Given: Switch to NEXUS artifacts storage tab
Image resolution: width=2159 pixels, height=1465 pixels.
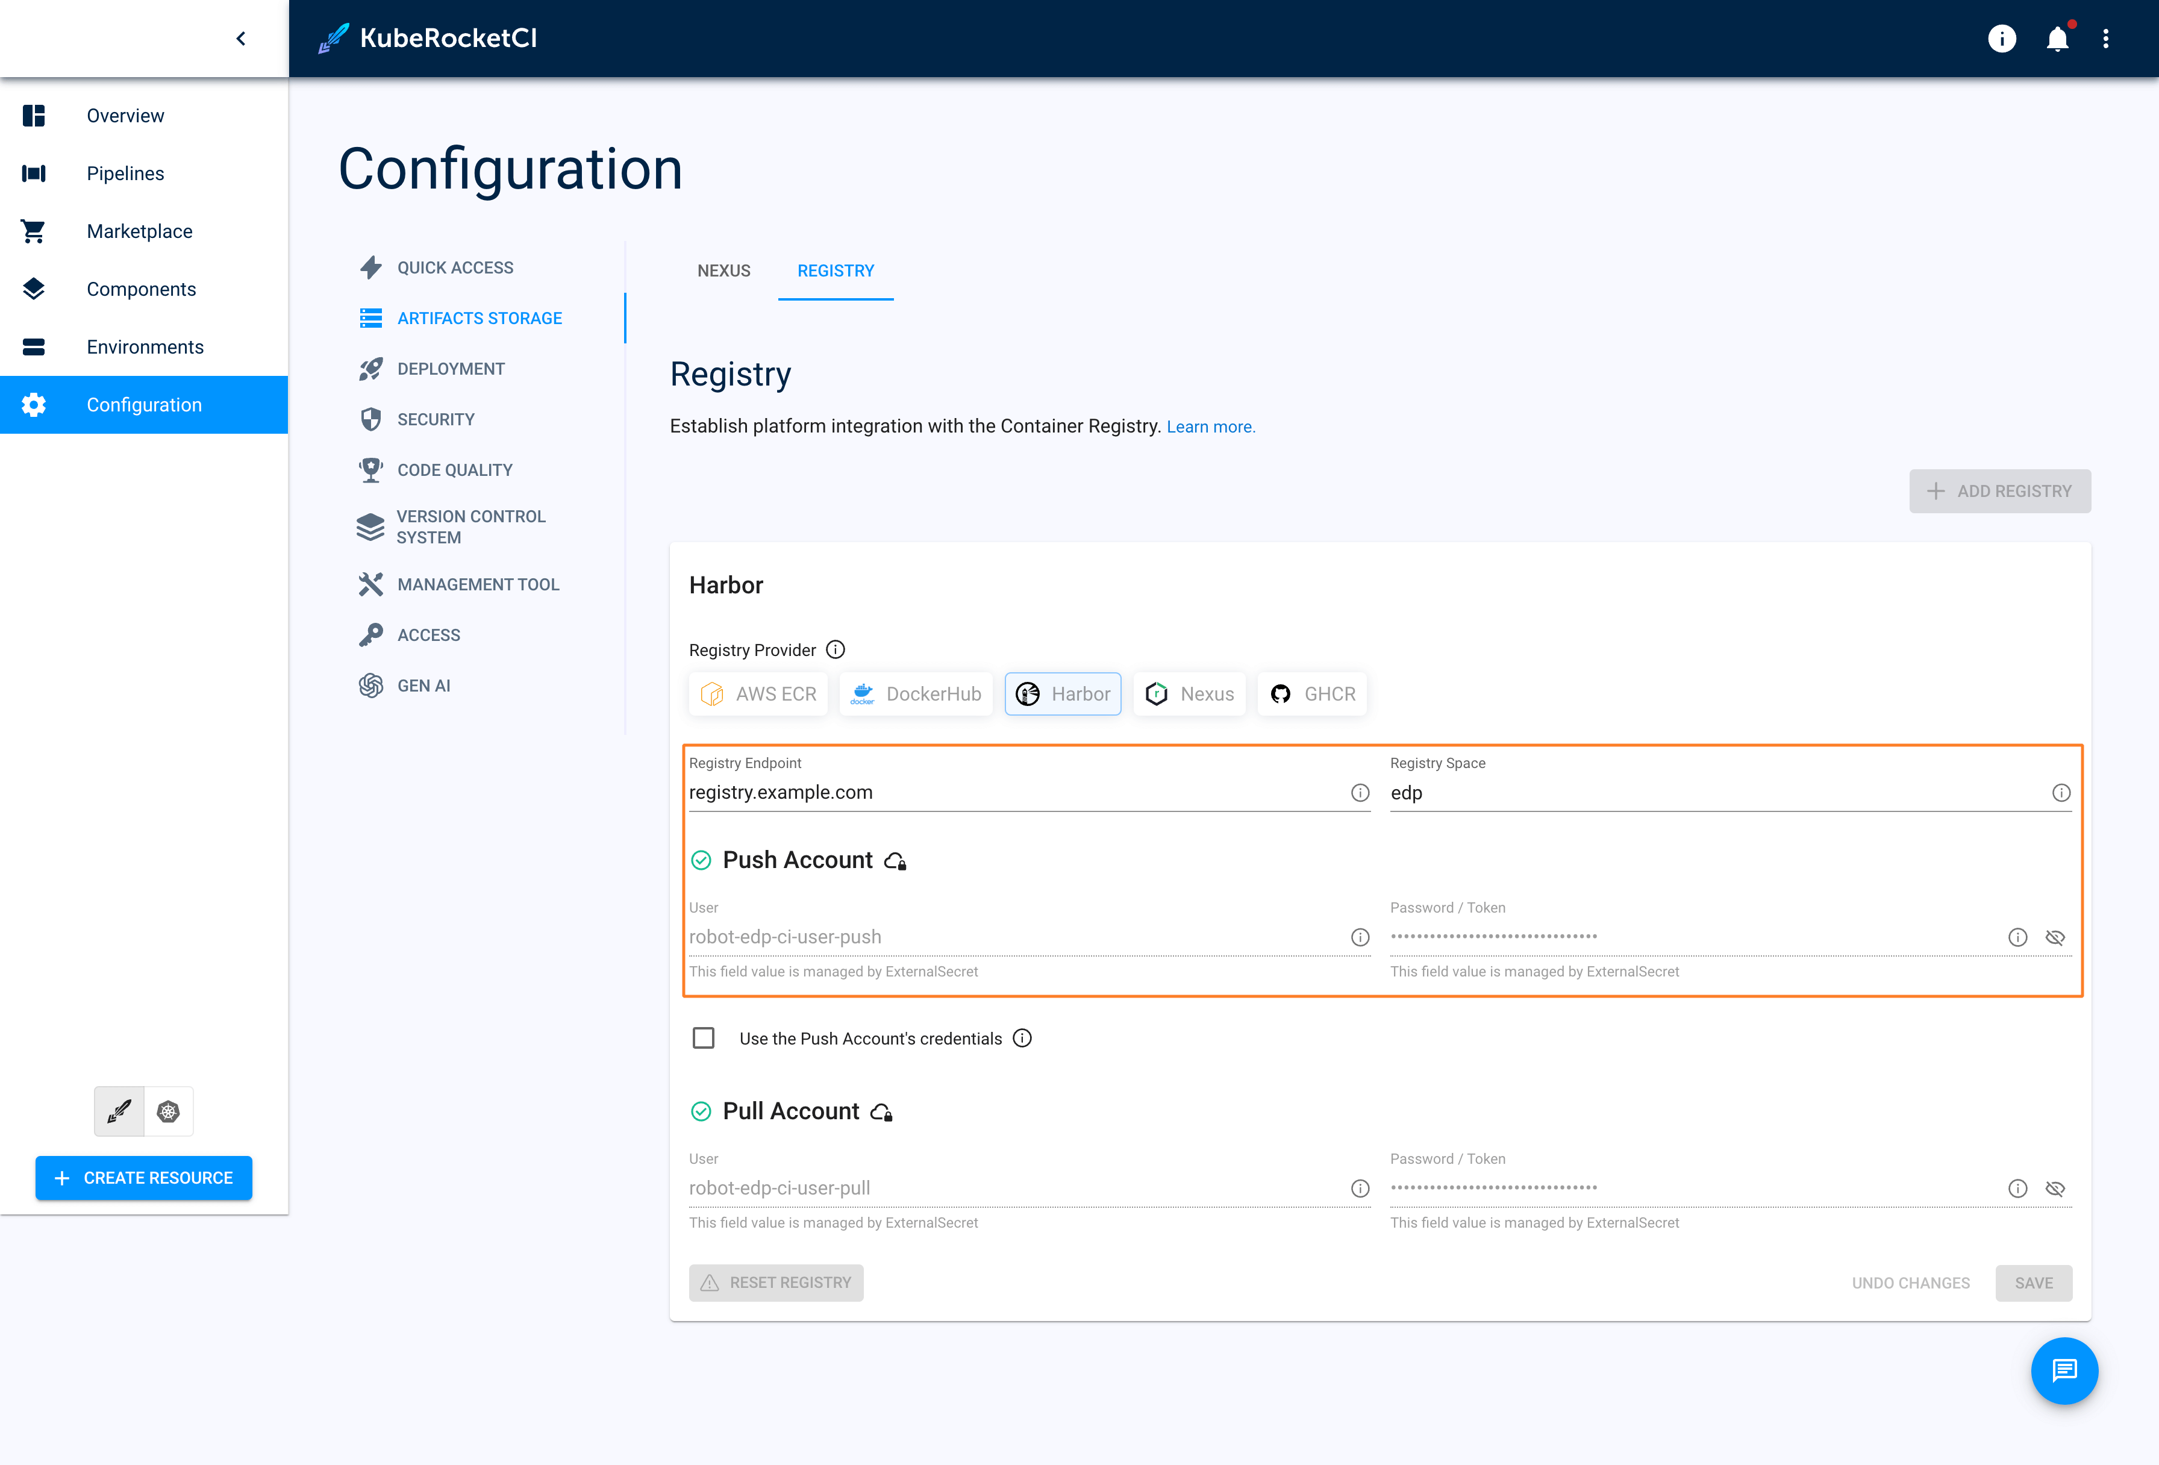Looking at the screenshot, I should [724, 270].
